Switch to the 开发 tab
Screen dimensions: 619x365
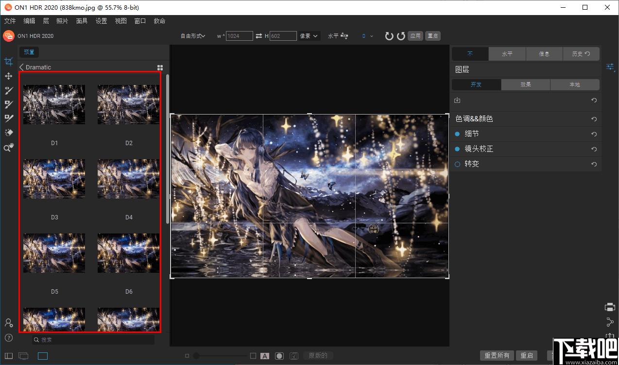point(476,84)
